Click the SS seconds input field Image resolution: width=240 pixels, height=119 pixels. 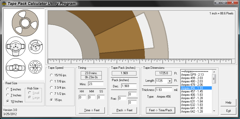tap(101, 97)
